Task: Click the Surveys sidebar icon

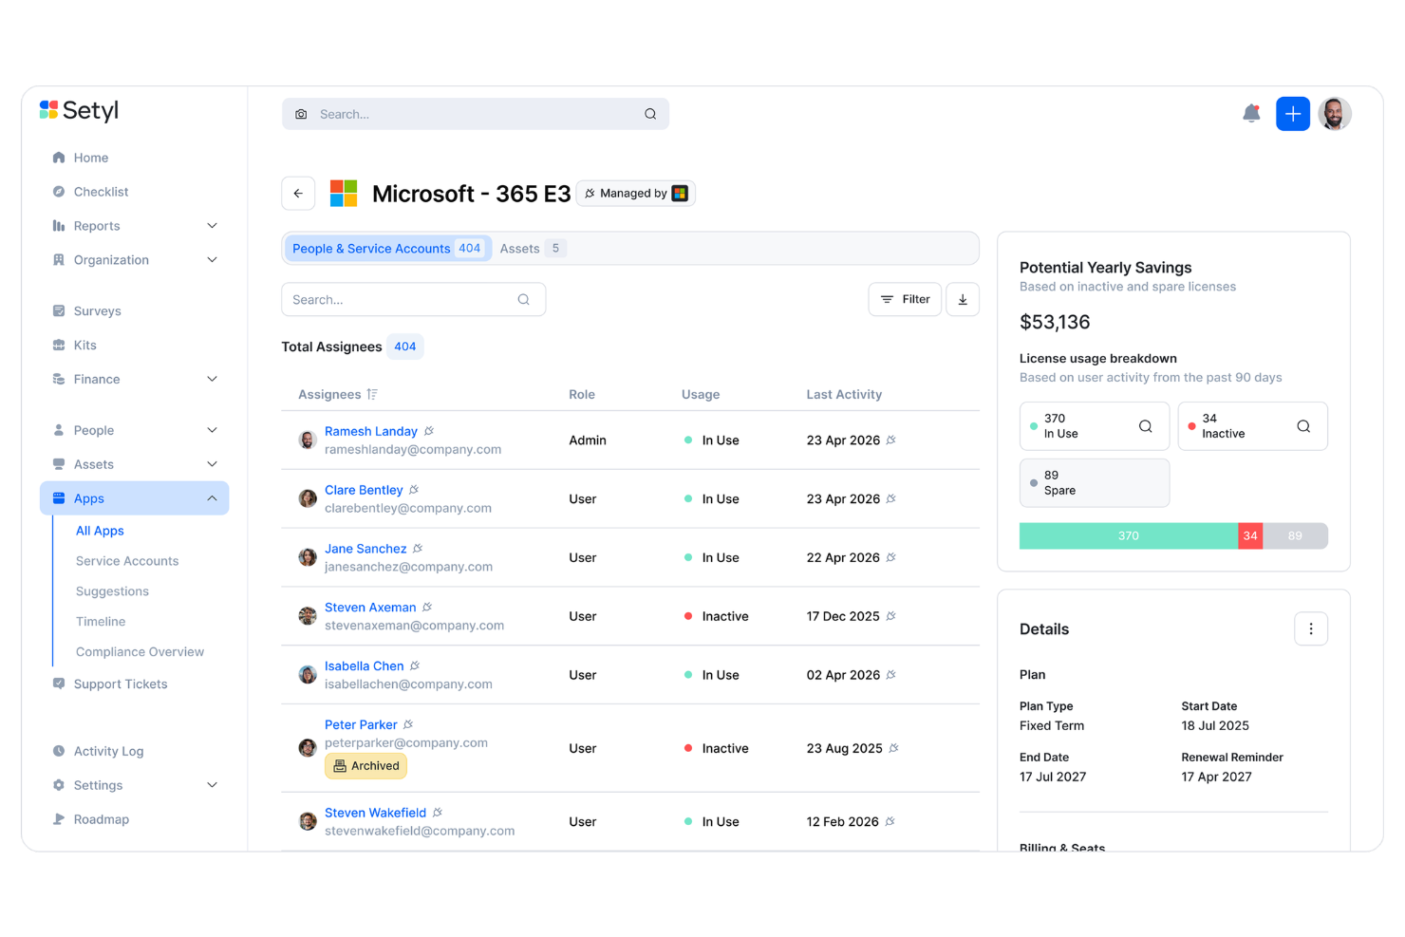Action: 59,310
